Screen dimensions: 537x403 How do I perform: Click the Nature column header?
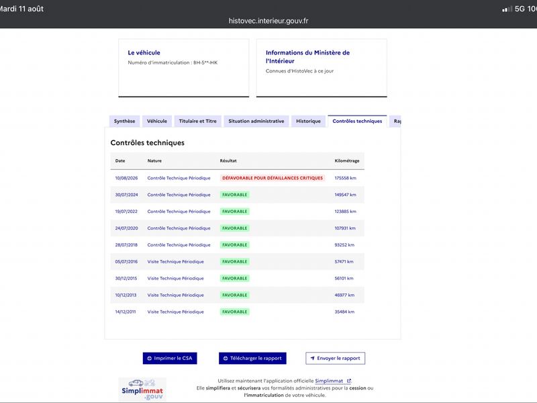coord(154,161)
